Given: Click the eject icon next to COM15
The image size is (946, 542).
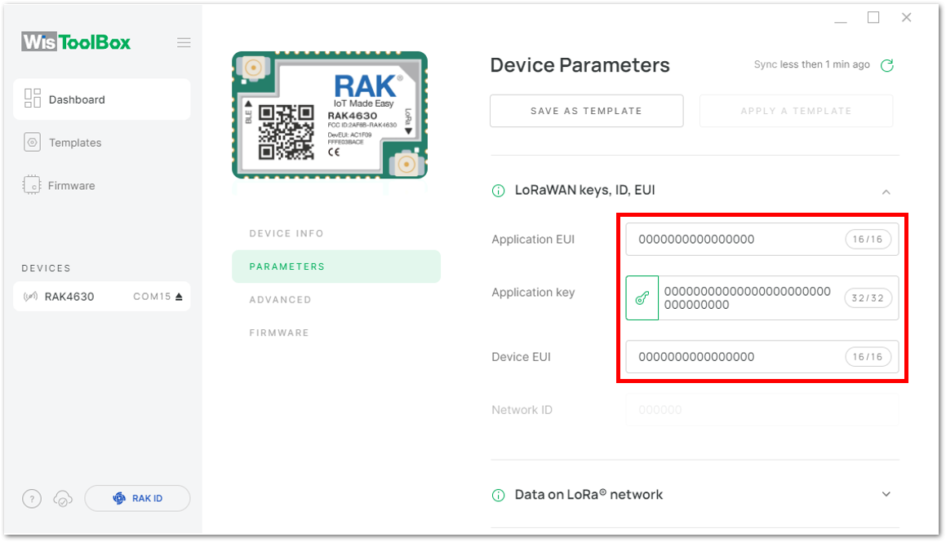Looking at the screenshot, I should tap(180, 297).
